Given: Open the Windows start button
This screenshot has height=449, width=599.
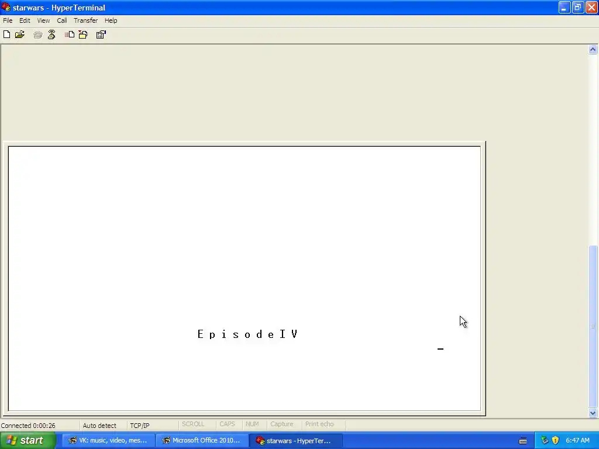Looking at the screenshot, I should coord(28,441).
